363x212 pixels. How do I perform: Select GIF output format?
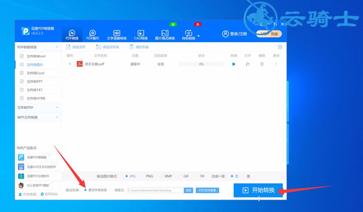coord(184,176)
